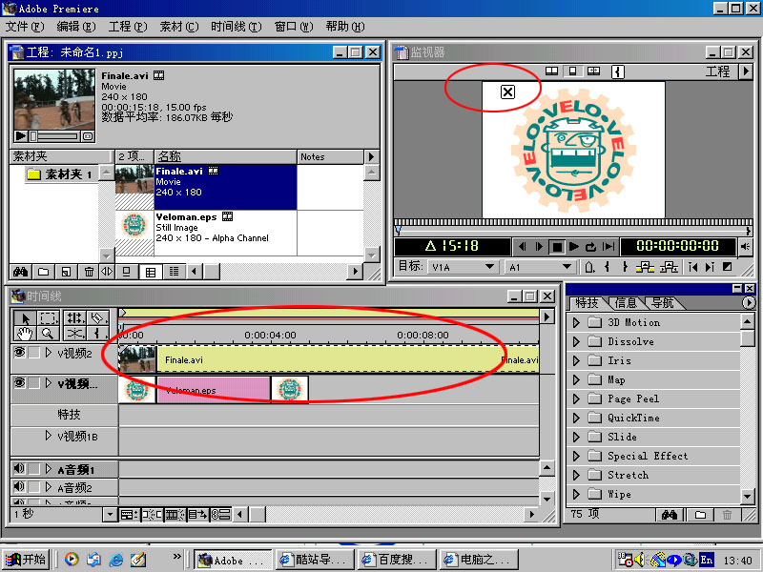This screenshot has height=572, width=763.
Task: Switch project window to icon view
Action: click(x=127, y=272)
